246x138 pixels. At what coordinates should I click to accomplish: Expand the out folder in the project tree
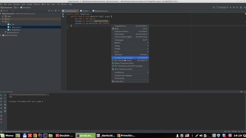coord(3,19)
